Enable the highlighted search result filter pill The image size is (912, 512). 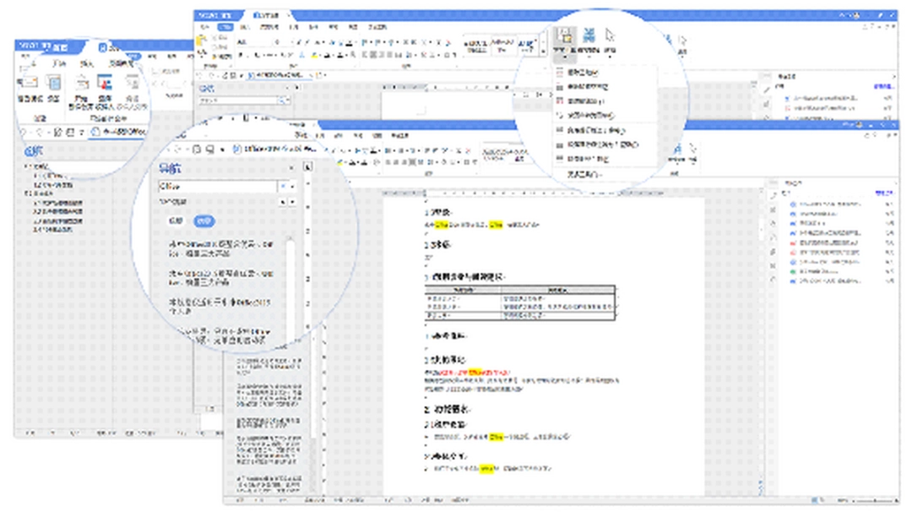[x=204, y=221]
